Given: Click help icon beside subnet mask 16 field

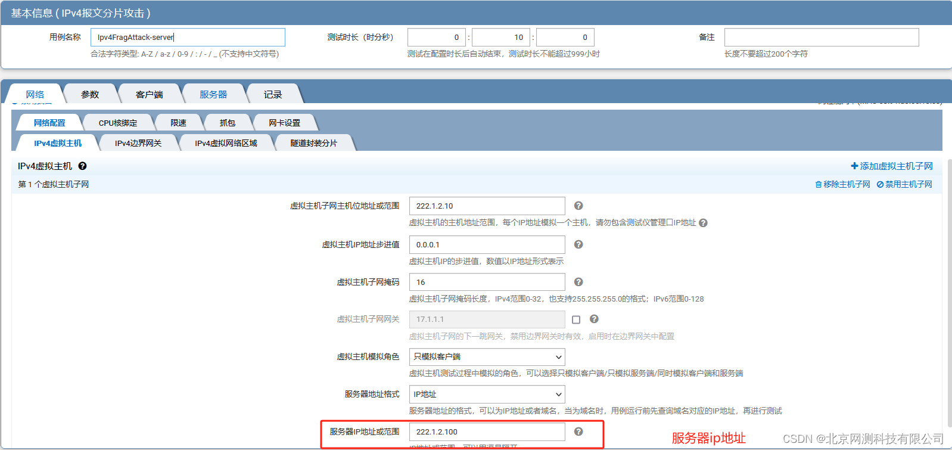Looking at the screenshot, I should click(578, 282).
